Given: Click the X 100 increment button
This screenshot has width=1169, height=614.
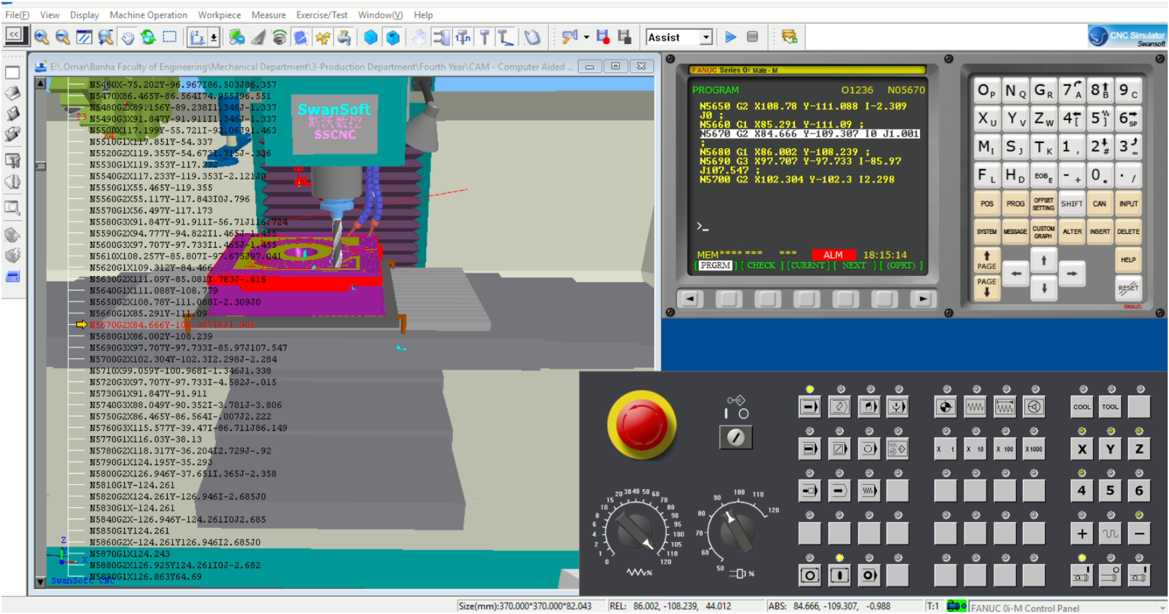Looking at the screenshot, I should click(1005, 449).
